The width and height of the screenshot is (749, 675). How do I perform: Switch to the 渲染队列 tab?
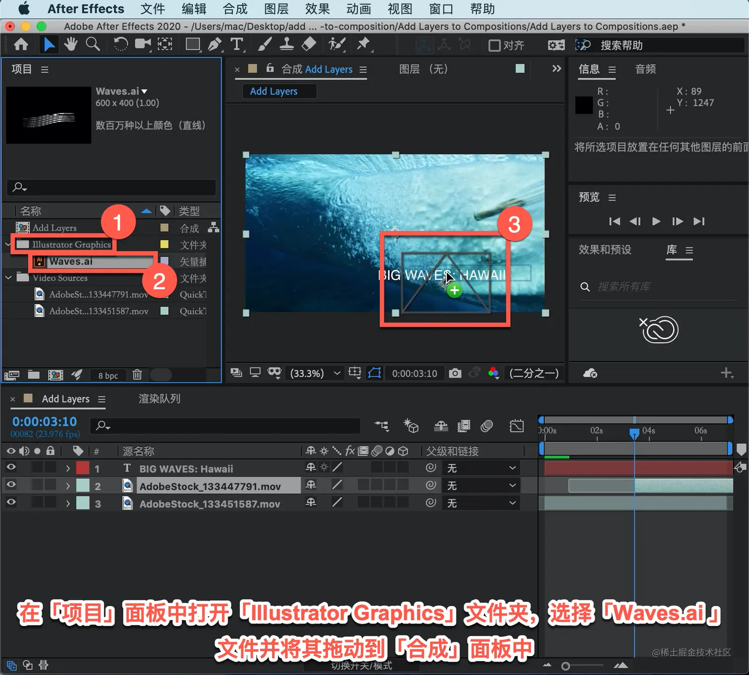click(159, 399)
